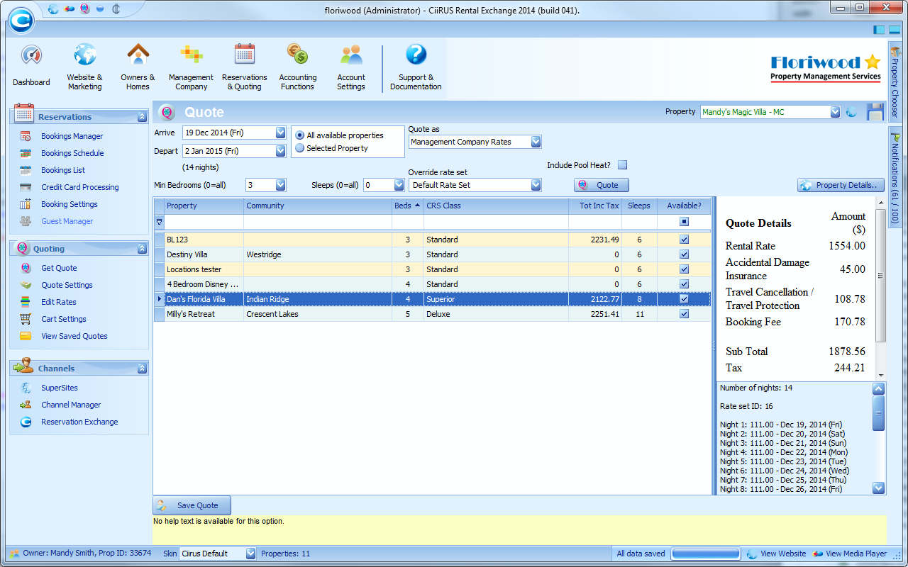Open the Guest Manager link
This screenshot has width=908, height=567.
tap(67, 221)
